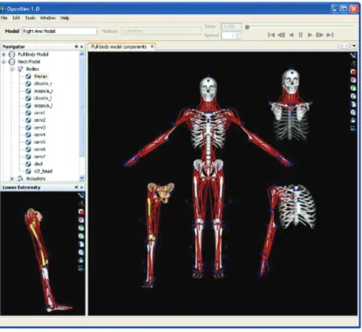362x332 pixels.
Task: Open the Tools menu
Action: (30, 18)
